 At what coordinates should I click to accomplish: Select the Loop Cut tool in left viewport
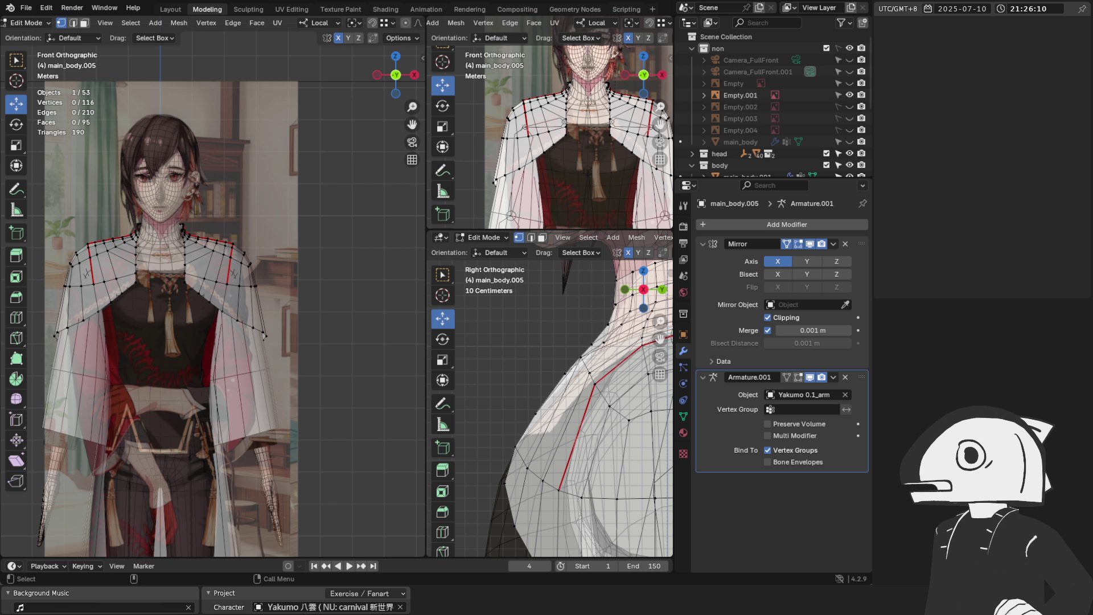17,318
